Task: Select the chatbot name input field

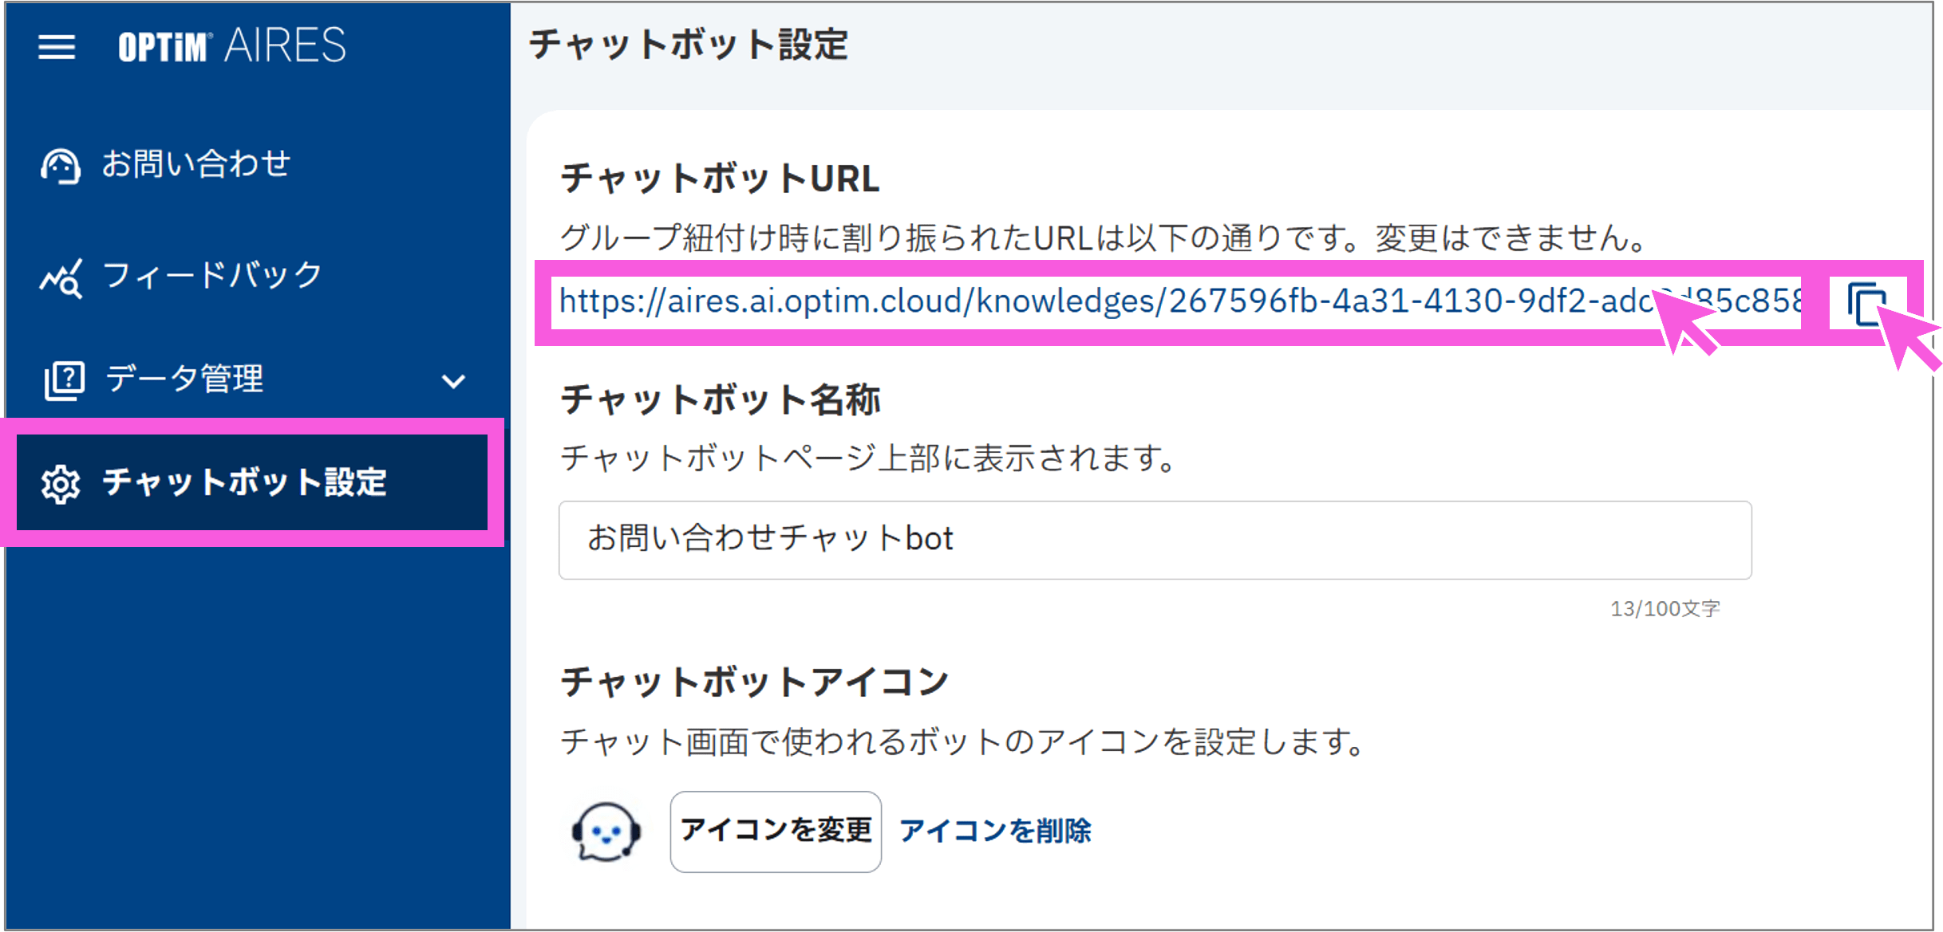Action: (1149, 540)
